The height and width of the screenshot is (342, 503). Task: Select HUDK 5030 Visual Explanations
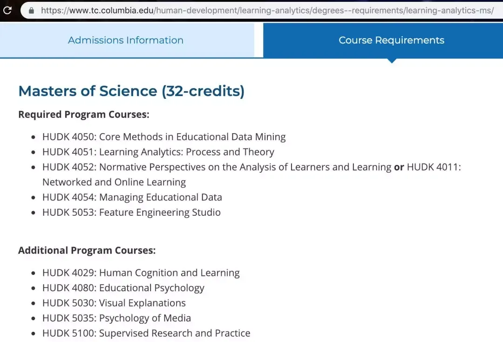pos(114,303)
